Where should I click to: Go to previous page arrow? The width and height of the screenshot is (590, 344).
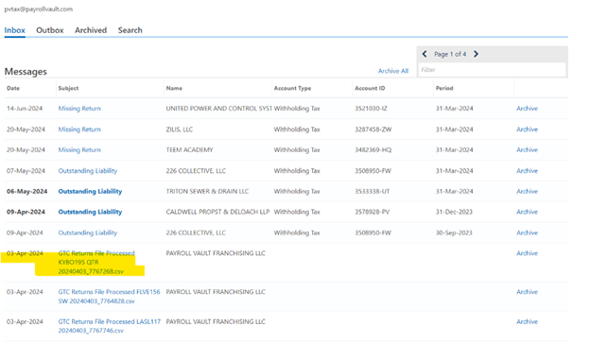pos(425,54)
